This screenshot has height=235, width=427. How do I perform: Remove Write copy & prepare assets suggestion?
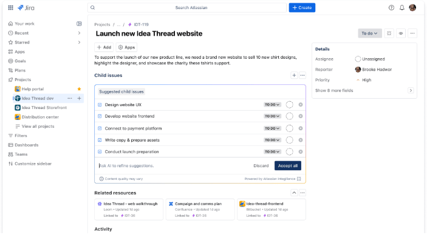point(301,140)
